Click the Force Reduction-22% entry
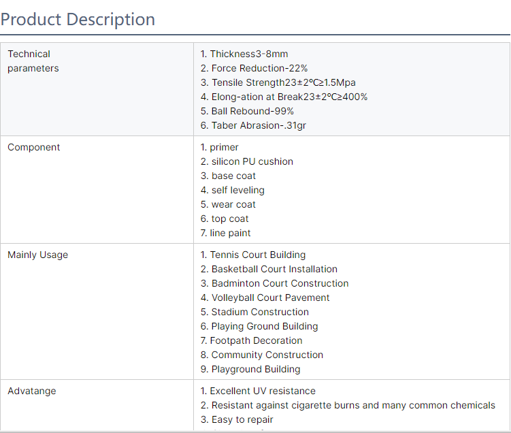 (x=254, y=68)
